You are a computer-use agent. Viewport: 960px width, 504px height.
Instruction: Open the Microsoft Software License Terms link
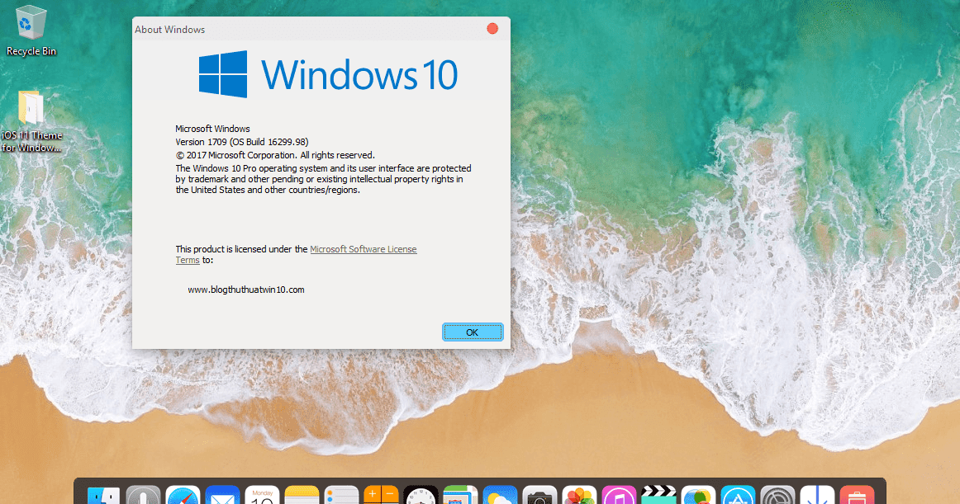(x=364, y=249)
